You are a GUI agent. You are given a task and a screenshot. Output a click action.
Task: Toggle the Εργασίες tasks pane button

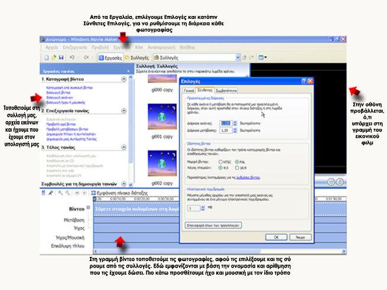click(110, 58)
